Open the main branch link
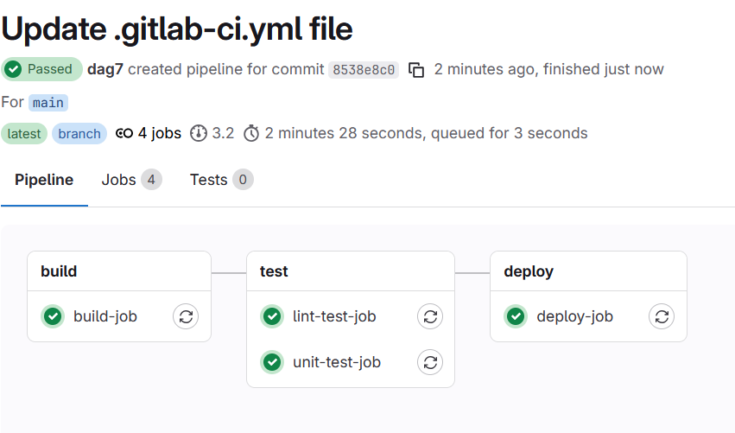 [48, 103]
